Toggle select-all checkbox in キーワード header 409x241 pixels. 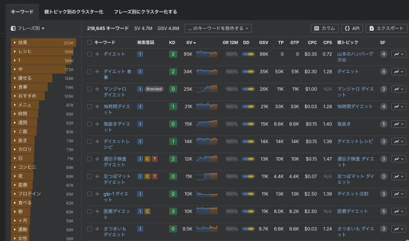pos(89,42)
